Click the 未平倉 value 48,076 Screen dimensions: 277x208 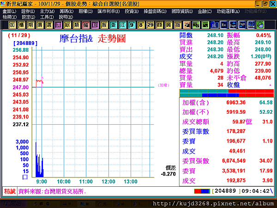[x=263, y=78]
